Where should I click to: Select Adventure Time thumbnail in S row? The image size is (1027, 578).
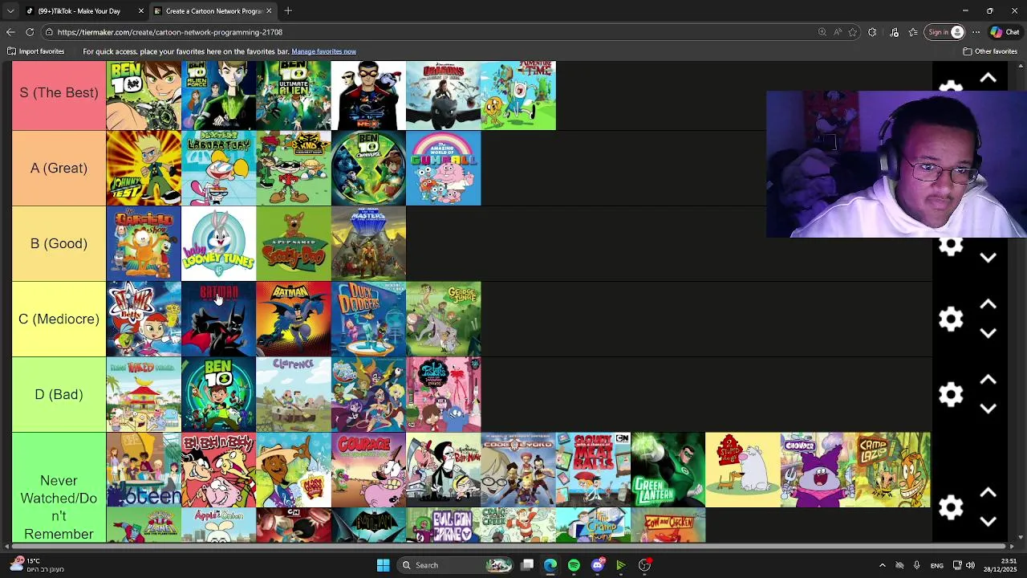(x=518, y=95)
